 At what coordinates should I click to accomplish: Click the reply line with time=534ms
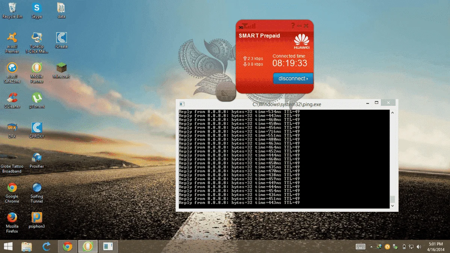click(x=239, y=111)
